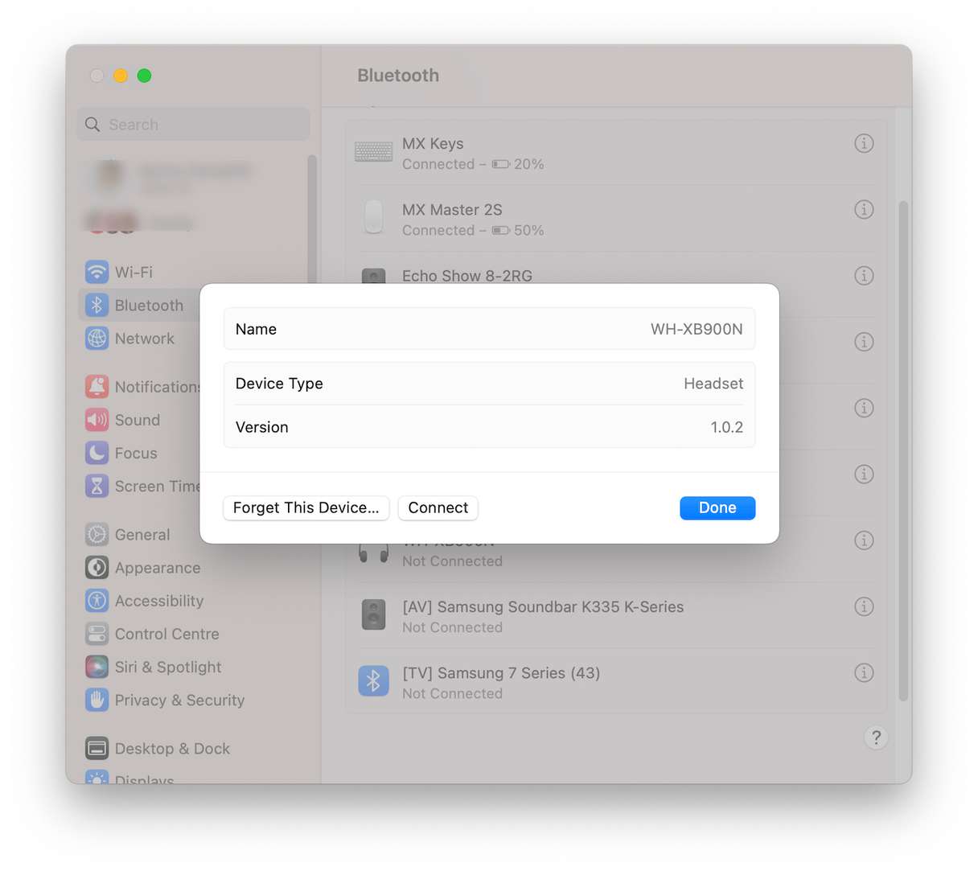Screen dimensions: 978x871
Task: Click the MX Master 2S mouse icon
Action: tap(373, 217)
